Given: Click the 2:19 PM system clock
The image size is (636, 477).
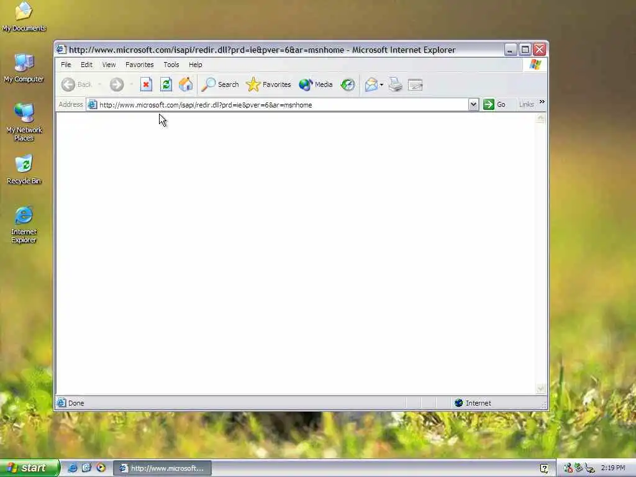Looking at the screenshot, I should (x=613, y=468).
